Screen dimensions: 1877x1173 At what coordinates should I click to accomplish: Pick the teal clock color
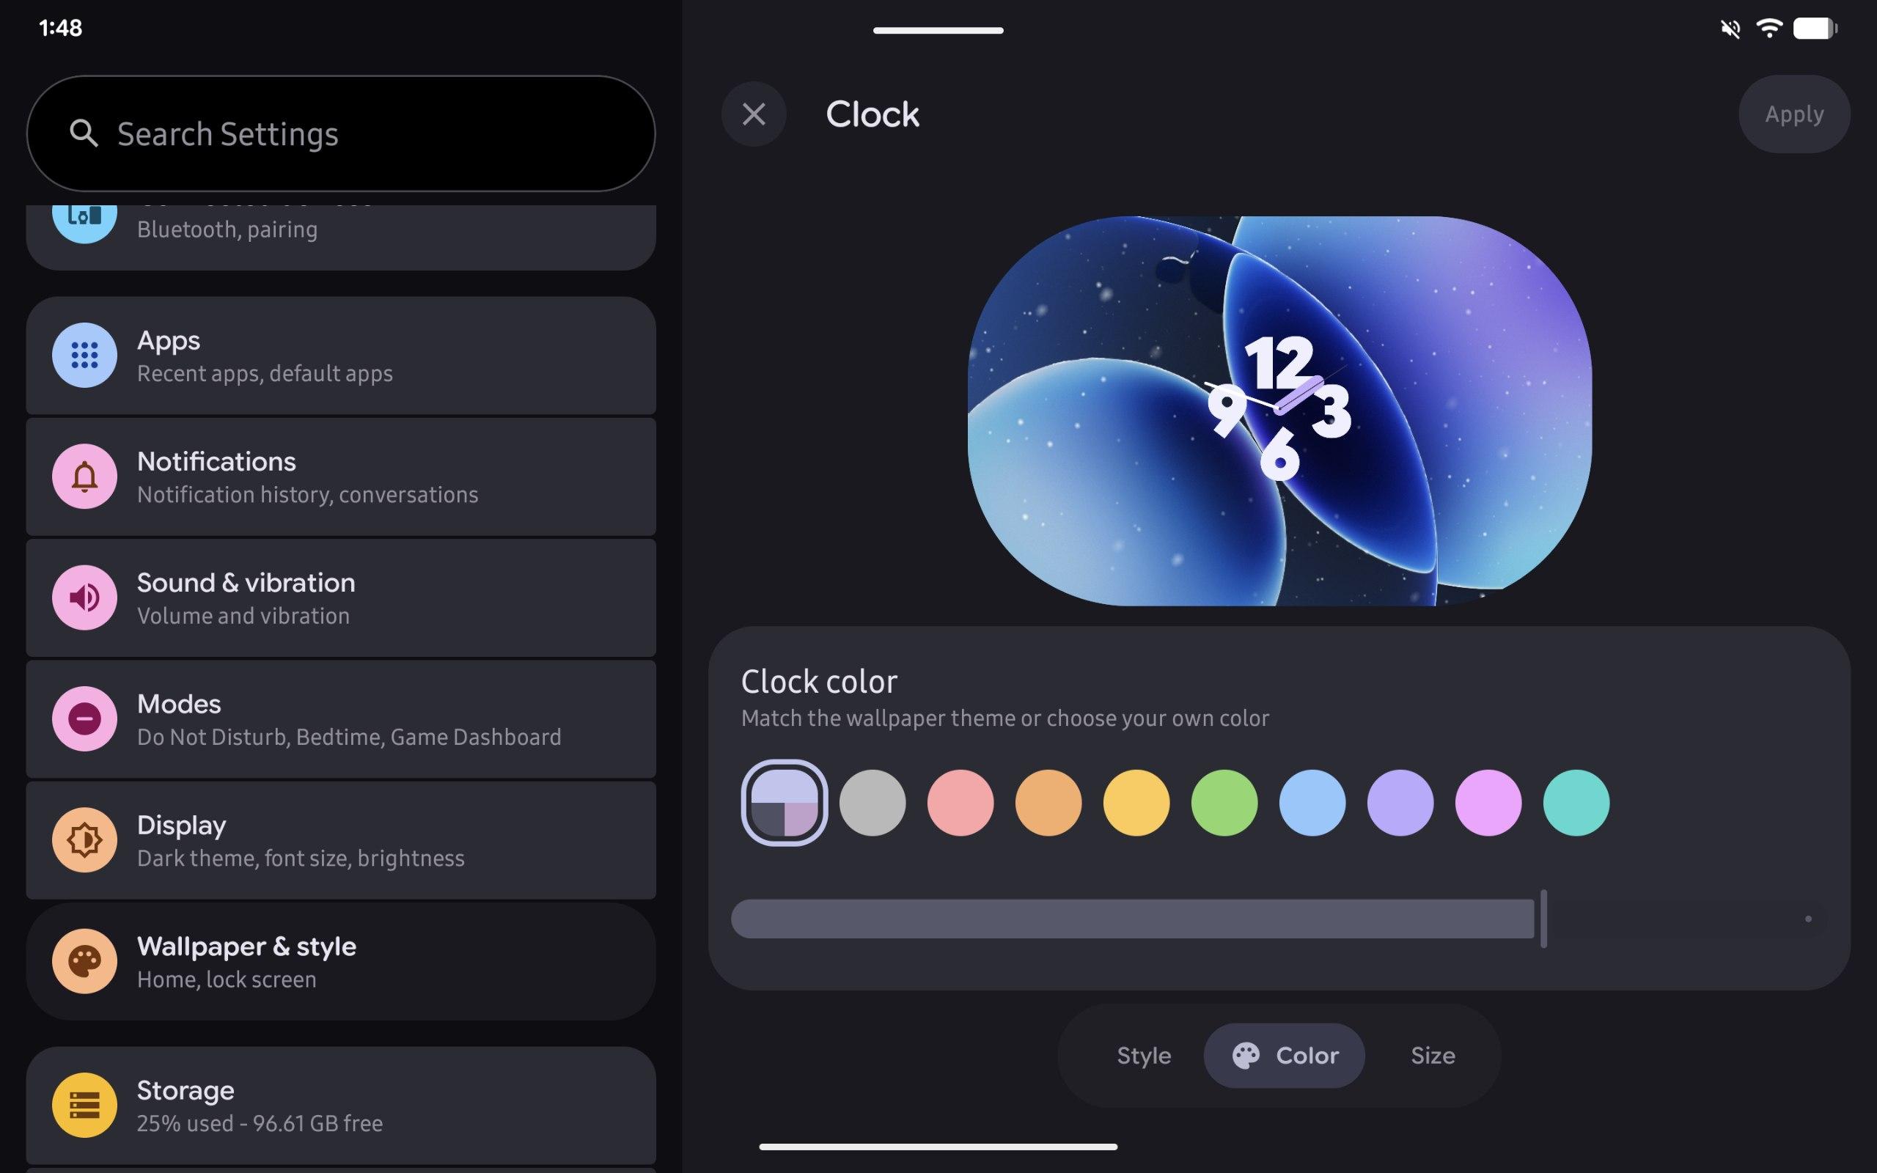point(1576,803)
